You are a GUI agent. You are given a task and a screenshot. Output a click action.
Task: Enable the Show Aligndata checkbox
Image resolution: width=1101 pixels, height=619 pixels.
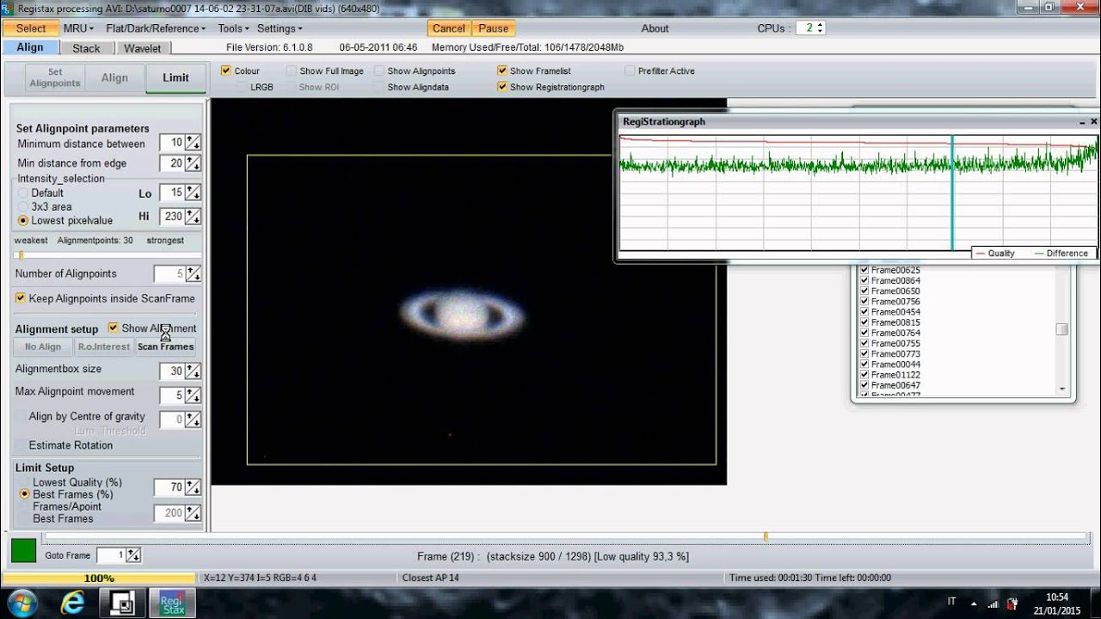pos(379,88)
